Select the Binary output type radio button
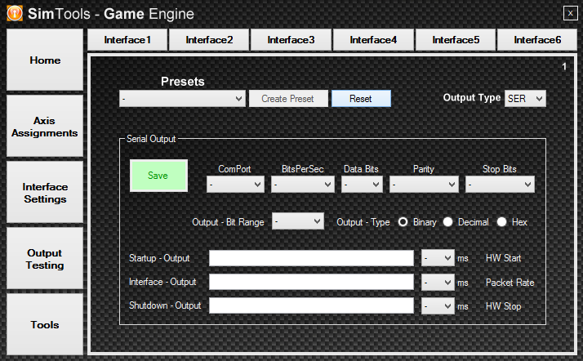 (403, 222)
